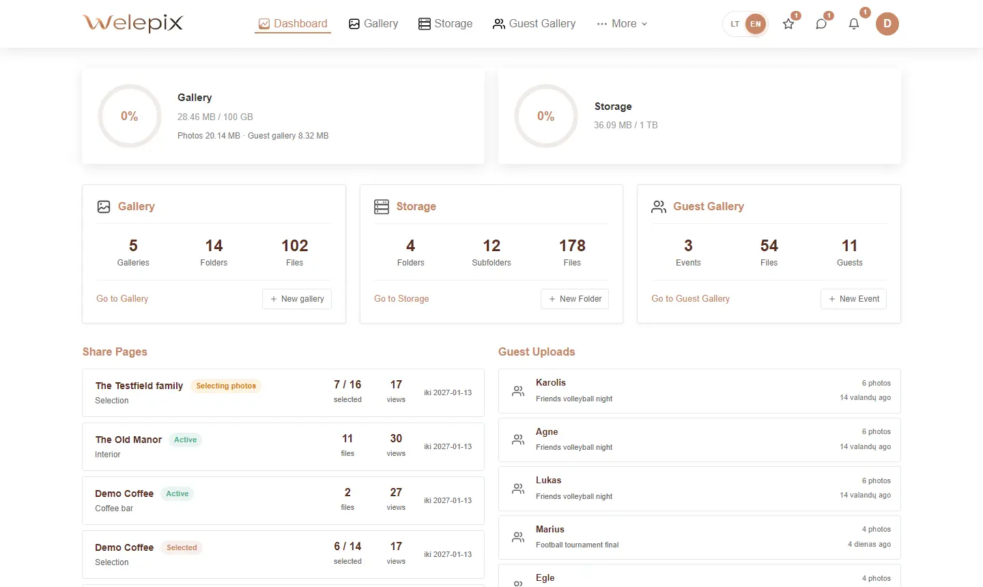Screen dimensions: 983x587
Task: Click guest icon beside Karolis
Action: pos(518,391)
